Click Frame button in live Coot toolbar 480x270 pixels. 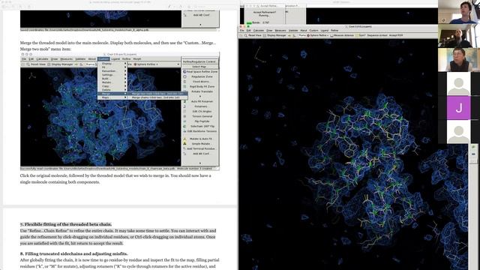click(302, 35)
